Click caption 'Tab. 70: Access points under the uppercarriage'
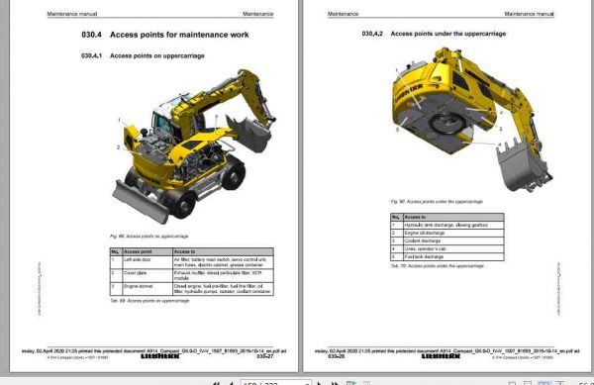 tap(438, 266)
